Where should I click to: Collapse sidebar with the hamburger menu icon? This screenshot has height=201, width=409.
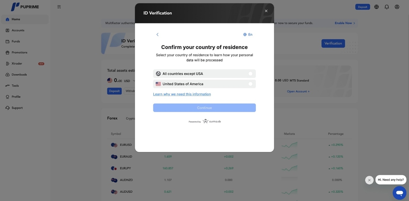59,7
